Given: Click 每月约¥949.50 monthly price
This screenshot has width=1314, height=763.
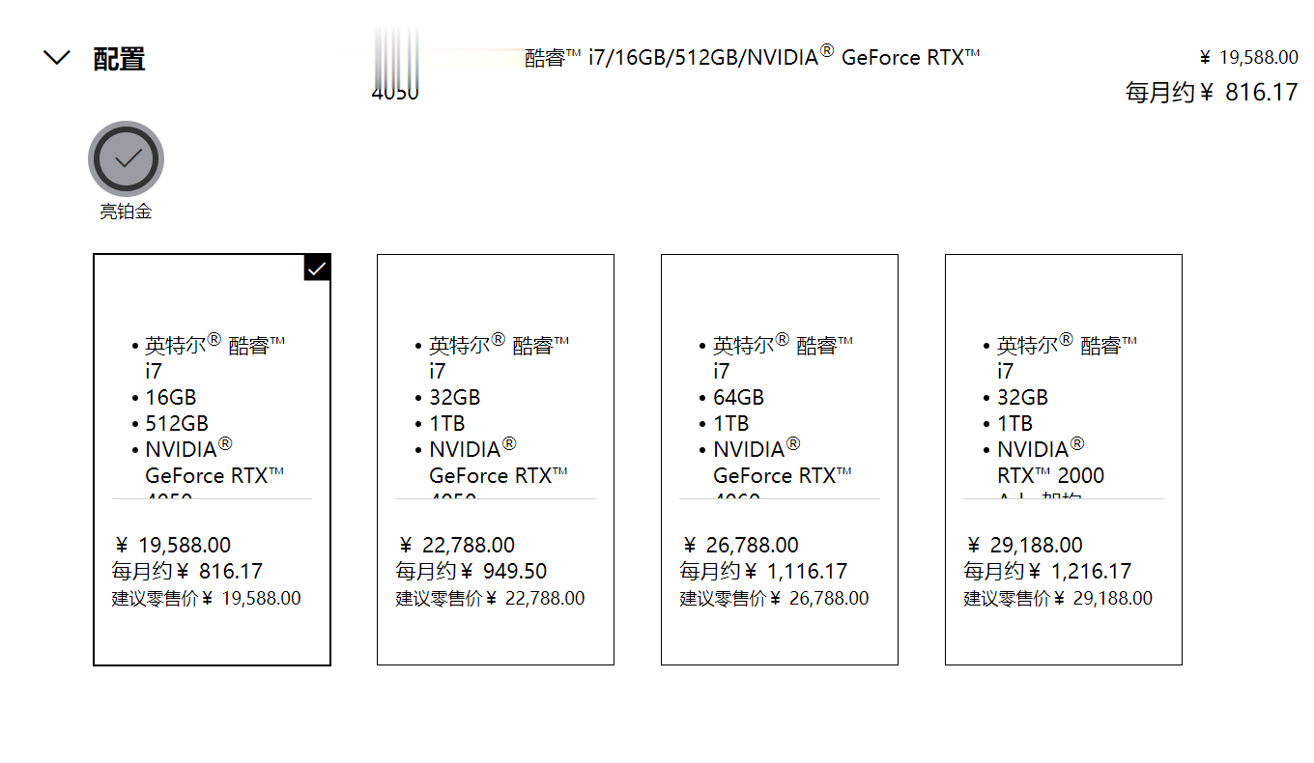Looking at the screenshot, I should coord(471,572).
